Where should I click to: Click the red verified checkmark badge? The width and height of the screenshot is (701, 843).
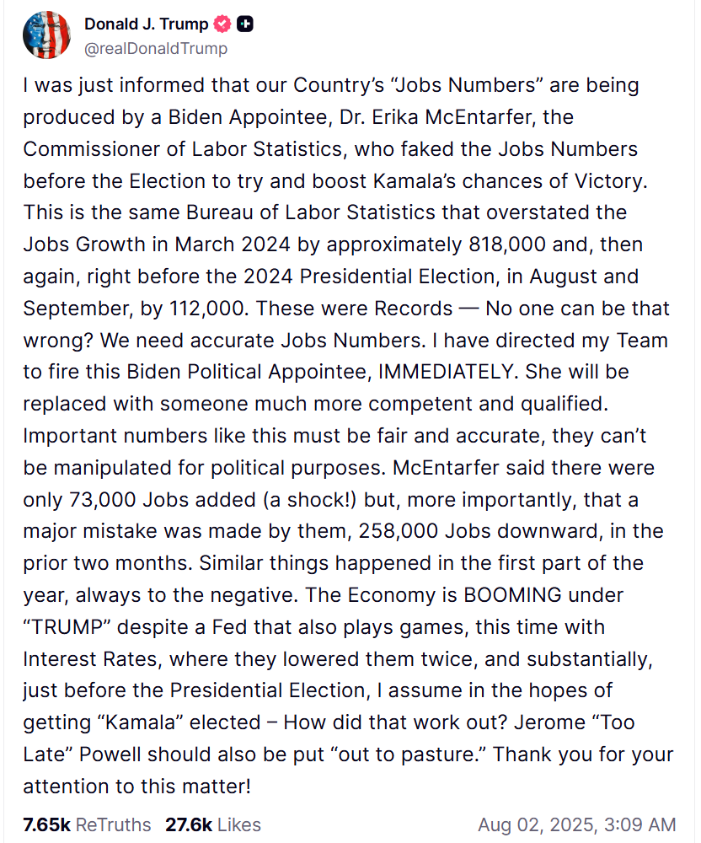(222, 24)
